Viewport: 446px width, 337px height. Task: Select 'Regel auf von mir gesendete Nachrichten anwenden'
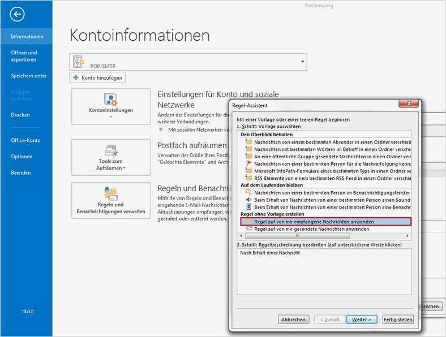[312, 229]
